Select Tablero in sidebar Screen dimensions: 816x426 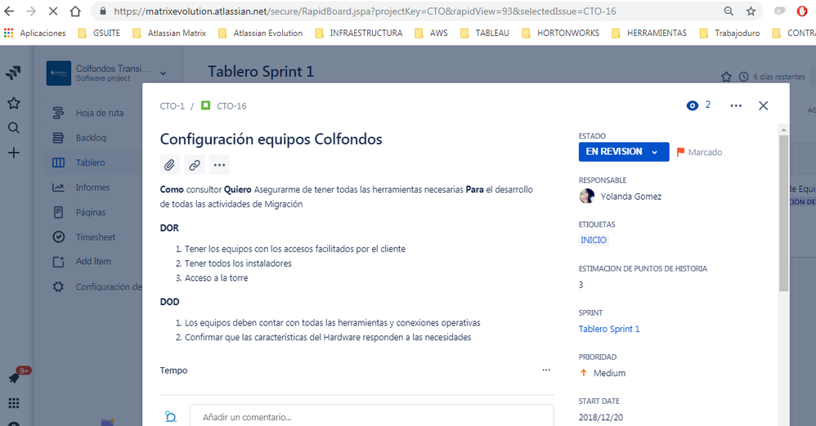point(94,162)
